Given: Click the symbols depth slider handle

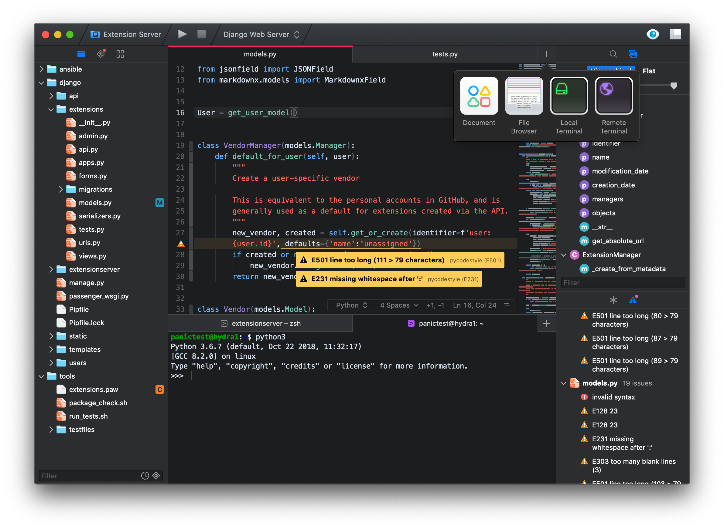Looking at the screenshot, I should (x=674, y=86).
